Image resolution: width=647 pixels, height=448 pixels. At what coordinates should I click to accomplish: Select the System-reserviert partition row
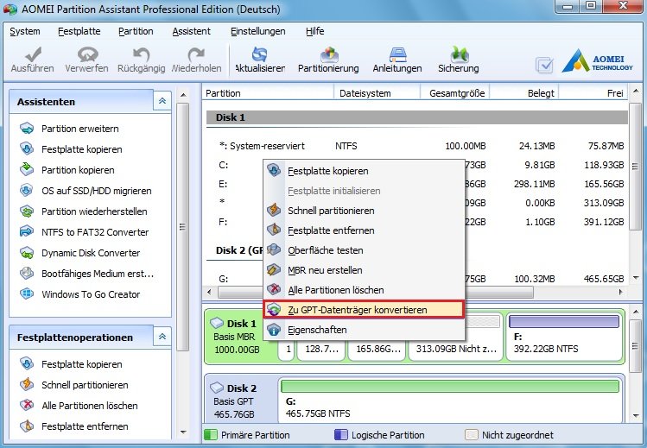click(416, 146)
